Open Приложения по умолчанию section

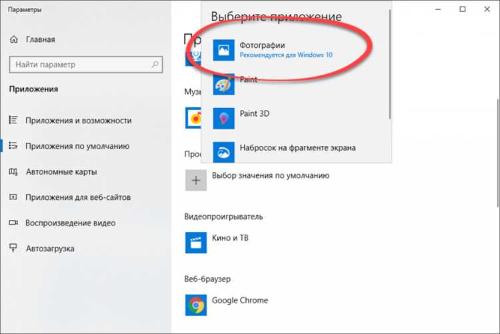(77, 146)
